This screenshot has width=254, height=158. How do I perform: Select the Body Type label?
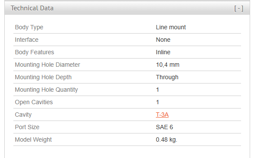tap(29, 27)
